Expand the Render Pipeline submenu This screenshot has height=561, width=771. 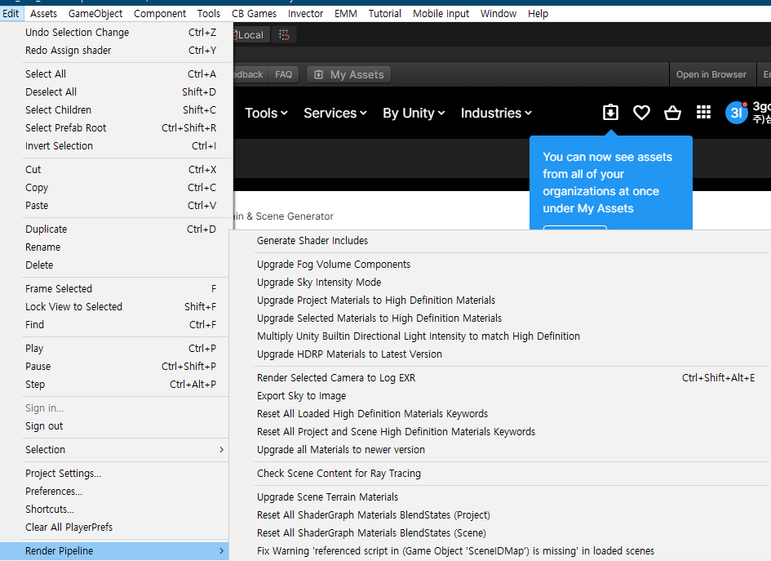point(114,551)
